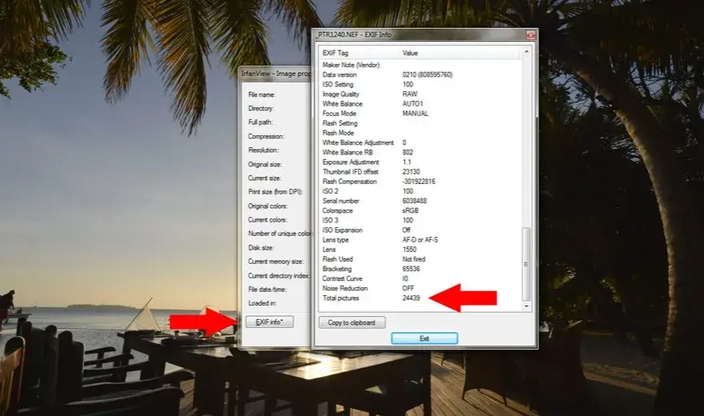Close the EXIF Info dialog
Viewport: 704px width, 416px height.
(530, 35)
